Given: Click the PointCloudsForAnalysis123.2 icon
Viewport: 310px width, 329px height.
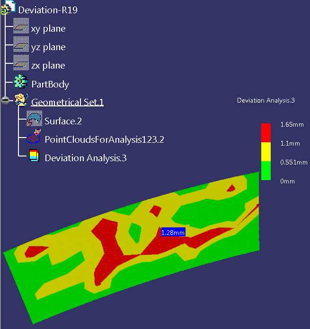Looking at the screenshot, I should coord(34,137).
